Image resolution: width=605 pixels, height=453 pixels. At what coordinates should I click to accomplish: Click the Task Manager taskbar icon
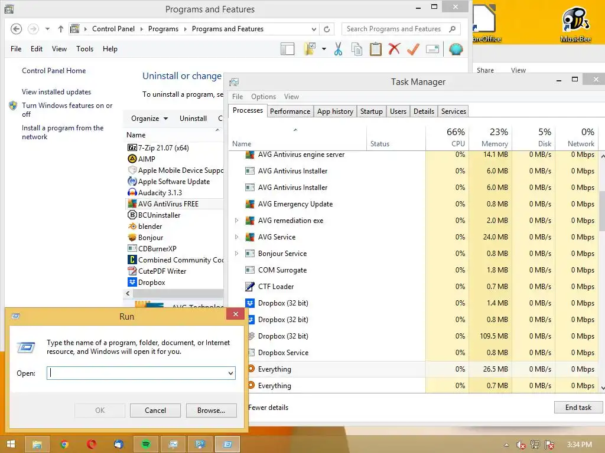[x=173, y=445]
